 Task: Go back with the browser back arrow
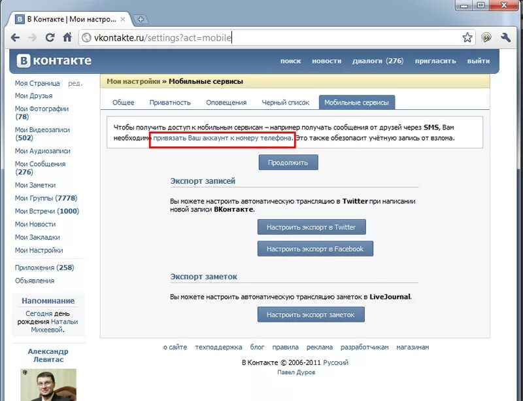(15, 37)
